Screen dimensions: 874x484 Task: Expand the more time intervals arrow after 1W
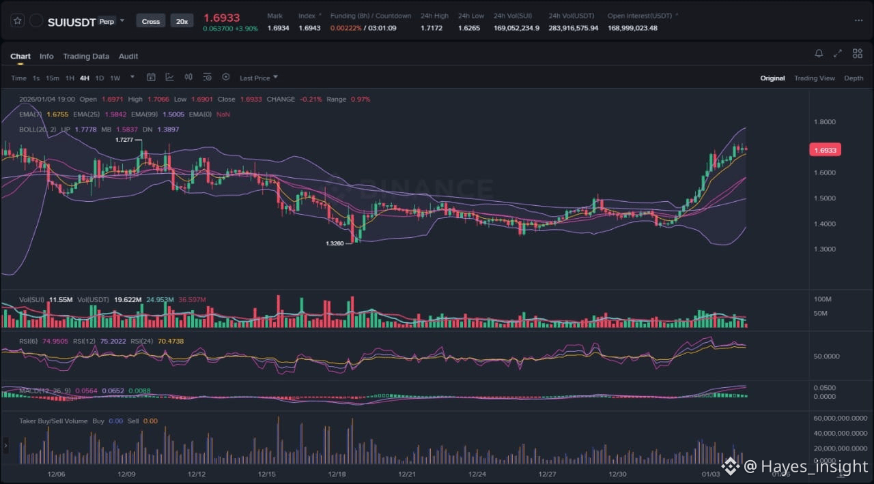[132, 77]
